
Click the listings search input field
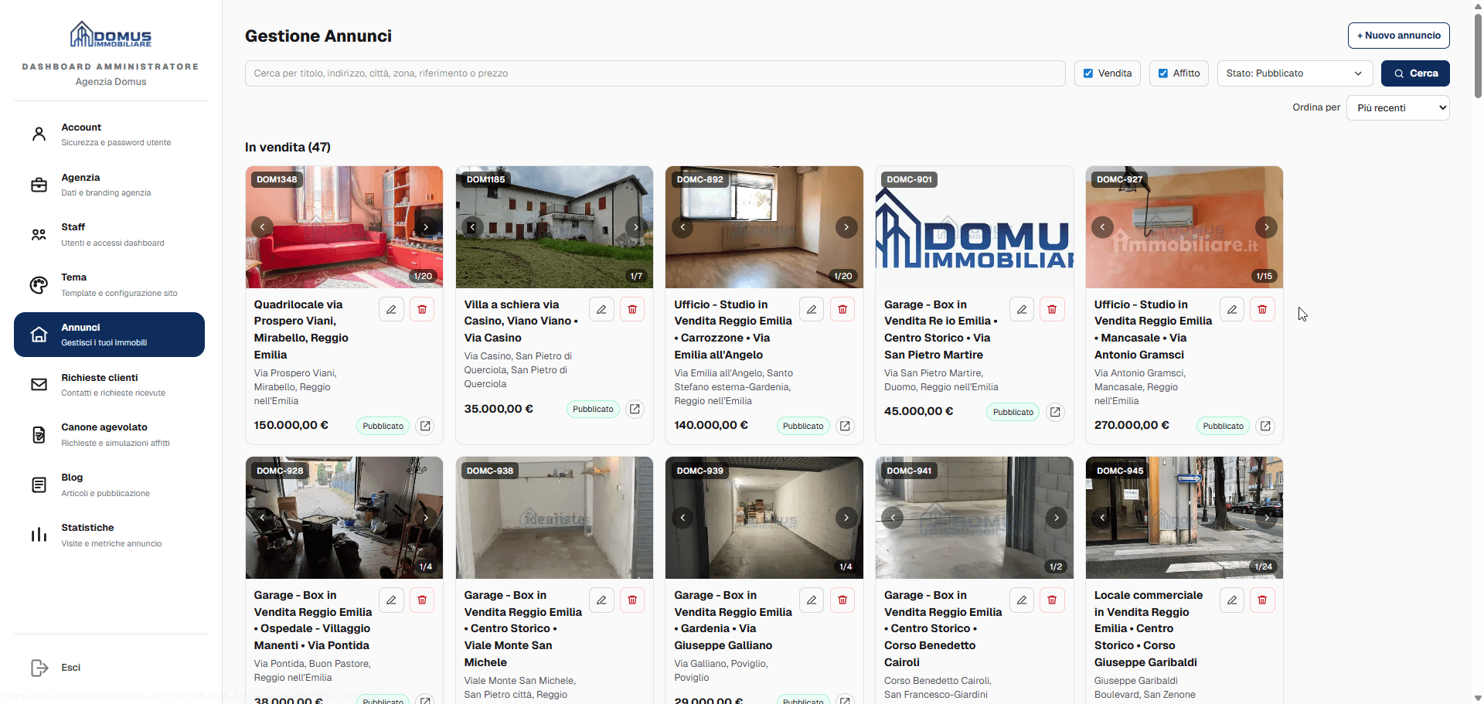pyautogui.click(x=655, y=73)
